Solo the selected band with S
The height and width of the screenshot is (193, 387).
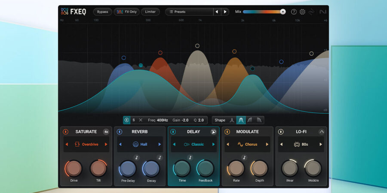134,120
